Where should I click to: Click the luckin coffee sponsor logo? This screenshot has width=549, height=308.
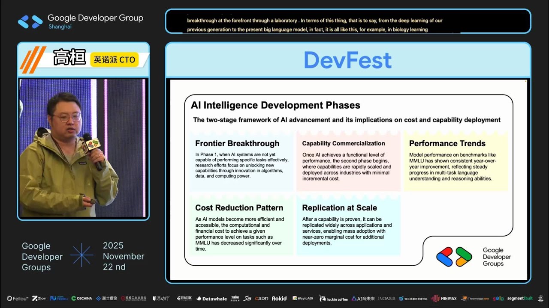(333, 299)
